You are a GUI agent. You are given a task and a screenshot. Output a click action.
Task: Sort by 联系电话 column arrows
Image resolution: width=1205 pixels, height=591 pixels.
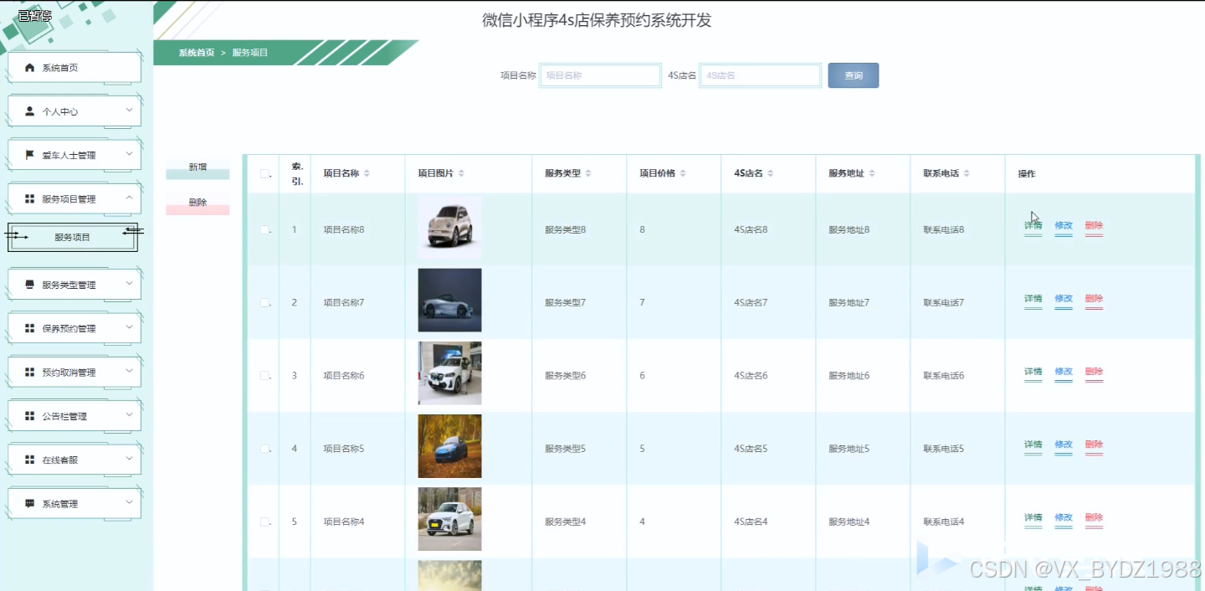coord(966,173)
